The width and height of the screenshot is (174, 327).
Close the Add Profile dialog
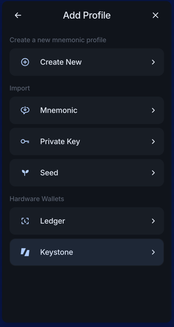155,15
